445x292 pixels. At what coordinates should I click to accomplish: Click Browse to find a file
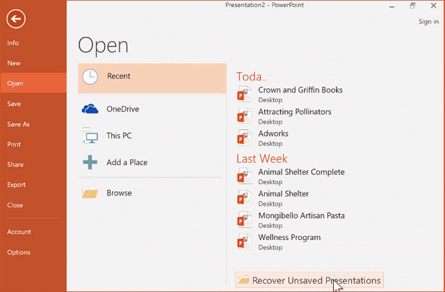click(152, 193)
